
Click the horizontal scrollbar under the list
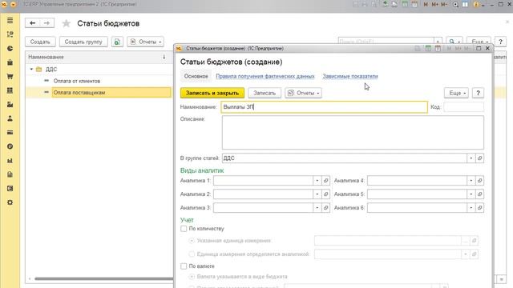103,279
